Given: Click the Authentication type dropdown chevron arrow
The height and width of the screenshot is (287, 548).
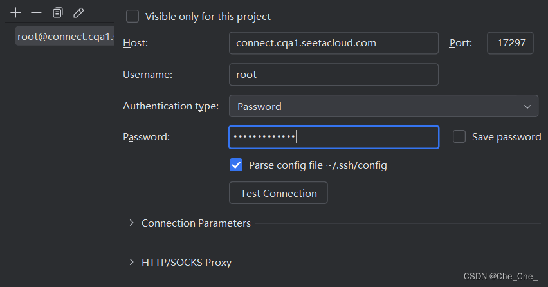Looking at the screenshot, I should click(527, 106).
